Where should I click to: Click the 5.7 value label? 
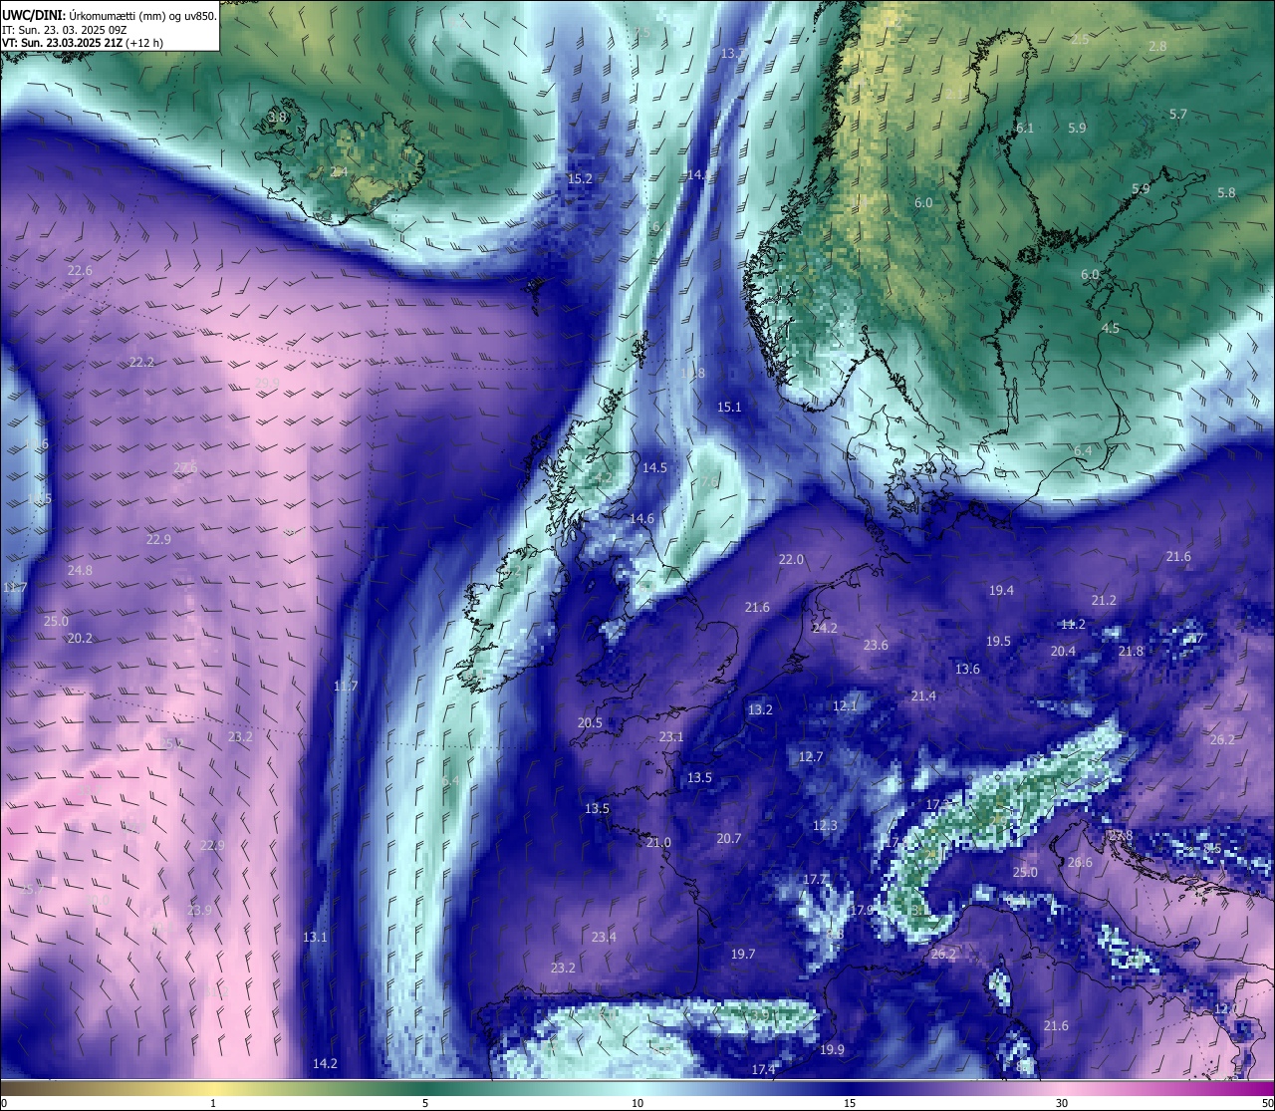[x=1178, y=114]
